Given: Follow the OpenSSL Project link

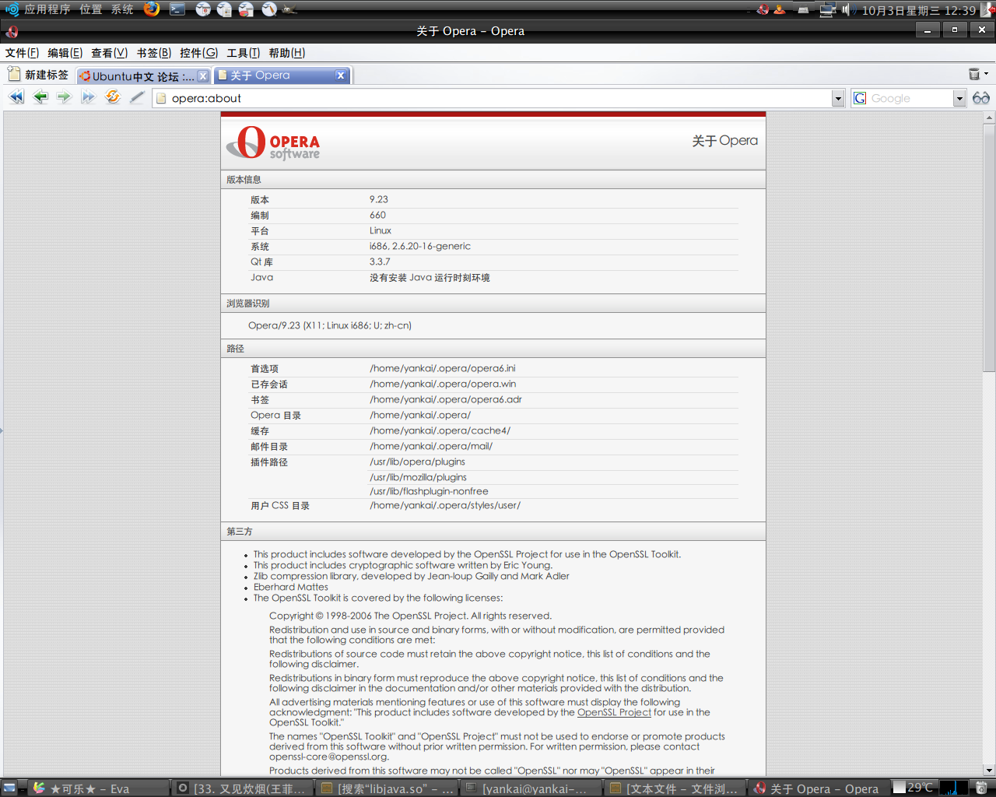Looking at the screenshot, I should (614, 712).
